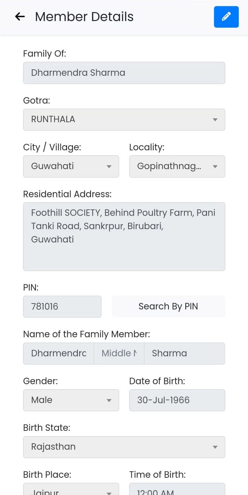Select the PIN field showing 781016
248x495 pixels.
click(x=62, y=306)
